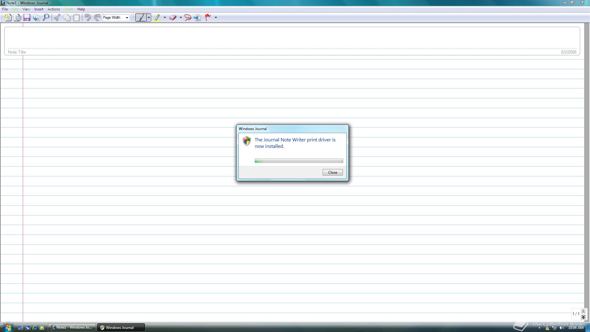Viewport: 590px width, 332px height.
Task: Open the Eraser settings dropdown arrow
Action: click(181, 18)
